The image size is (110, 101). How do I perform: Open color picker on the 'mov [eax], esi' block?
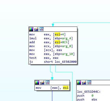[37, 83]
